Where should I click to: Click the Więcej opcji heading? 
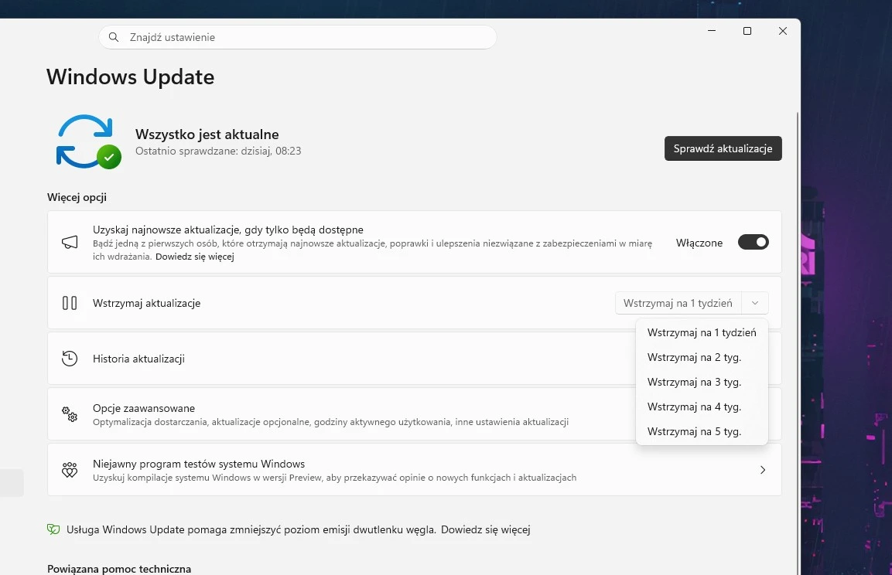77,197
